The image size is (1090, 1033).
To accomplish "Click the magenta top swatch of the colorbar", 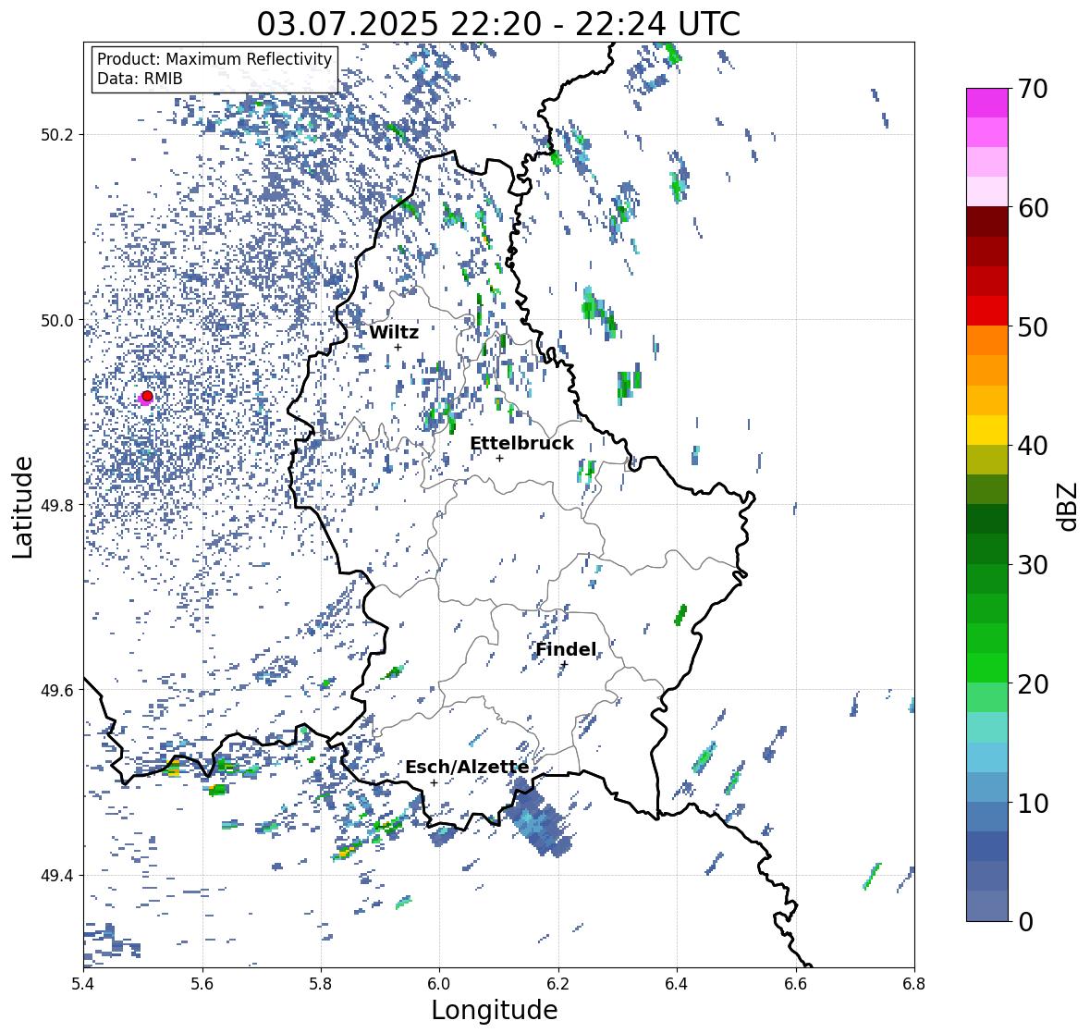I will point(987,103).
